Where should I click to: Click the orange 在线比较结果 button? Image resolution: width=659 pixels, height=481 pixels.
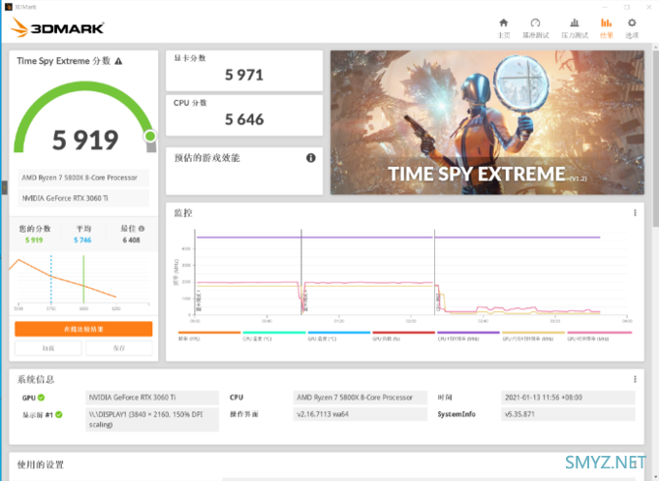click(83, 329)
